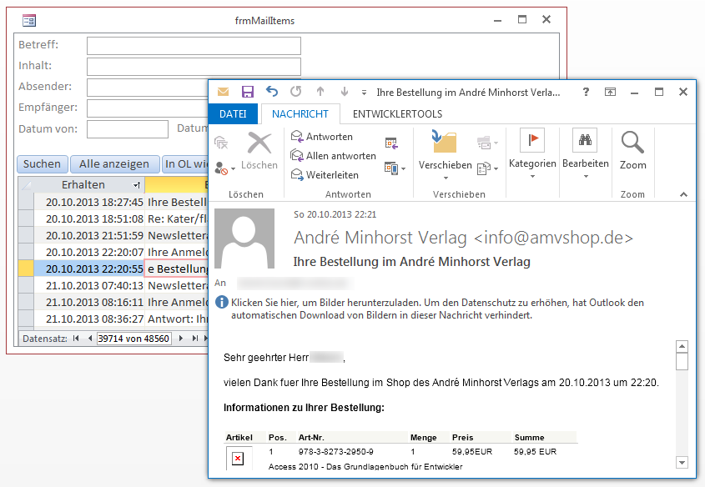Click into the Betreff field
Viewport: 705px width, 487px height.
(194, 46)
